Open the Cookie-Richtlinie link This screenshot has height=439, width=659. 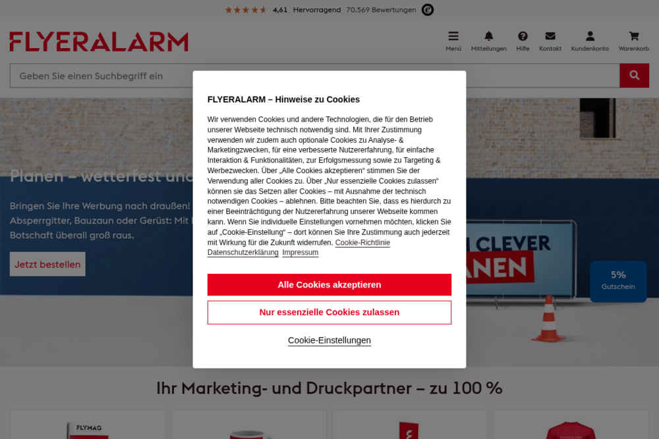pyautogui.click(x=362, y=243)
